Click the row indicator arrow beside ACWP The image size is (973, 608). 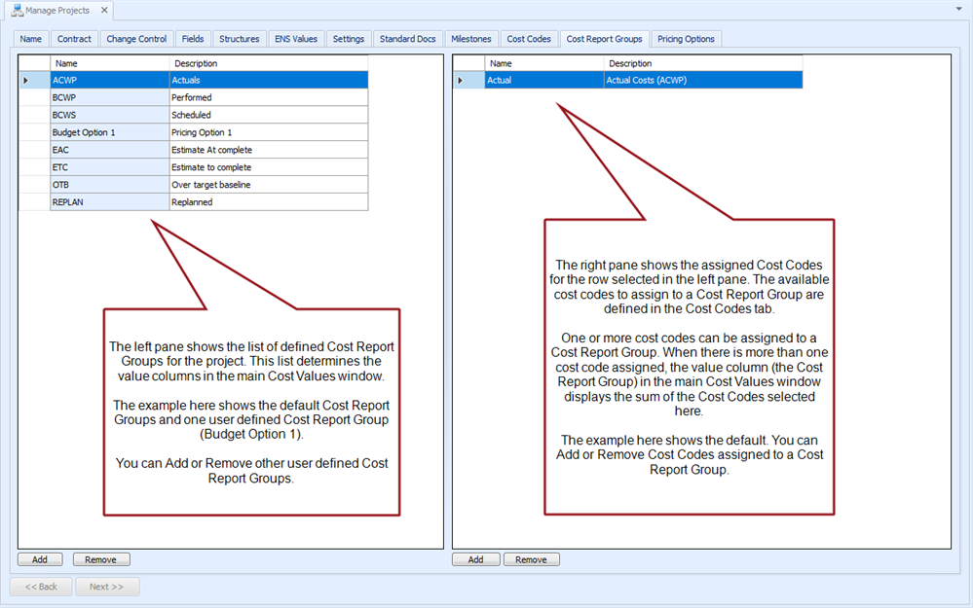tap(25, 81)
